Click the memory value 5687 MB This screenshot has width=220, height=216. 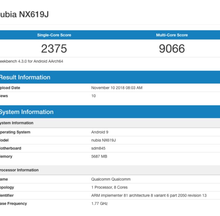point(99,156)
